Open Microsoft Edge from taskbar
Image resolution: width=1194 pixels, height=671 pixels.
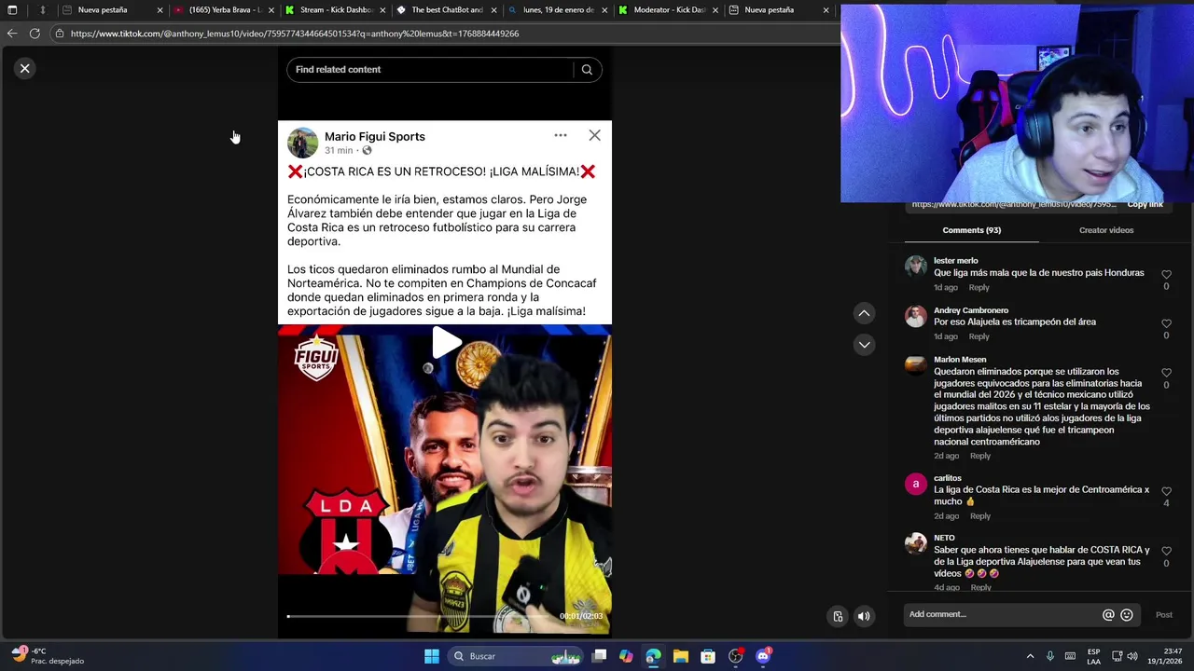653,656
